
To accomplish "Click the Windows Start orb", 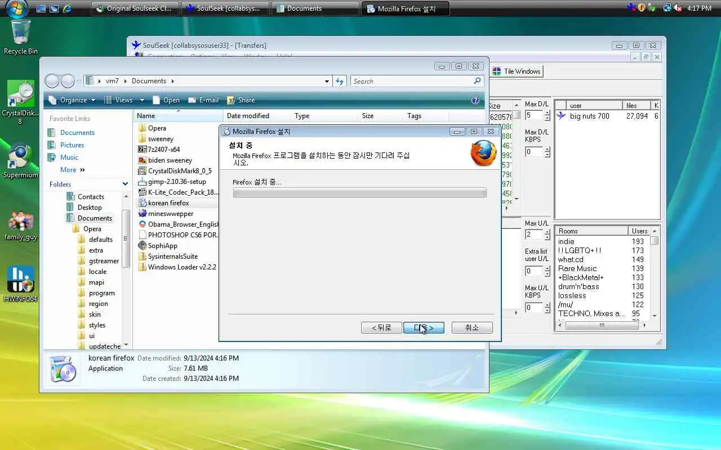I will (x=16, y=8).
